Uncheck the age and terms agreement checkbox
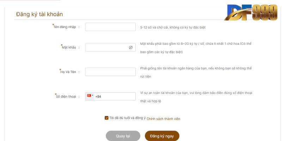 point(106,118)
